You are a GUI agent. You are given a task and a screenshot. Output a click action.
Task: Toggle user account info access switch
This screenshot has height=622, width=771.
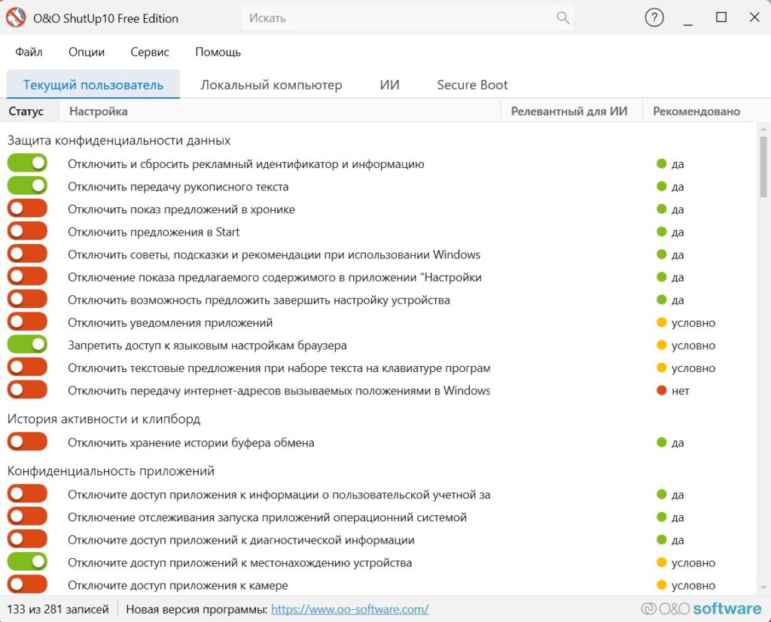pyautogui.click(x=27, y=493)
